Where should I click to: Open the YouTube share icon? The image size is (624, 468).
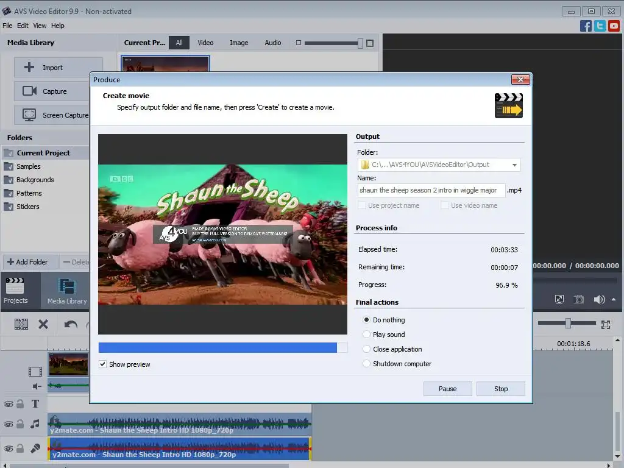point(614,26)
